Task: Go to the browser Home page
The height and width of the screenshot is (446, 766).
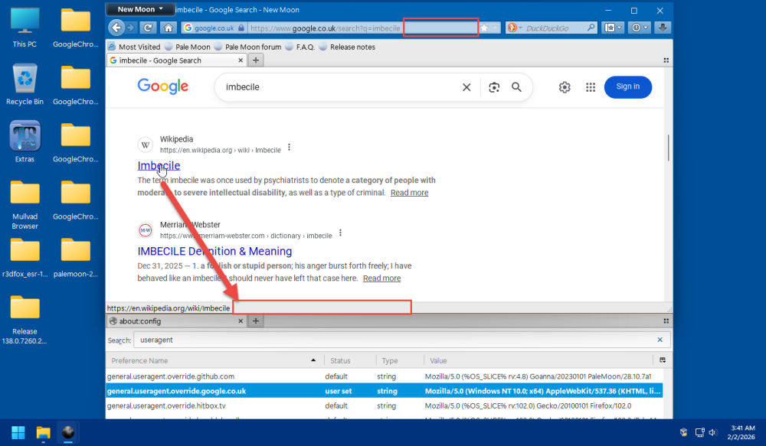Action: (x=169, y=28)
